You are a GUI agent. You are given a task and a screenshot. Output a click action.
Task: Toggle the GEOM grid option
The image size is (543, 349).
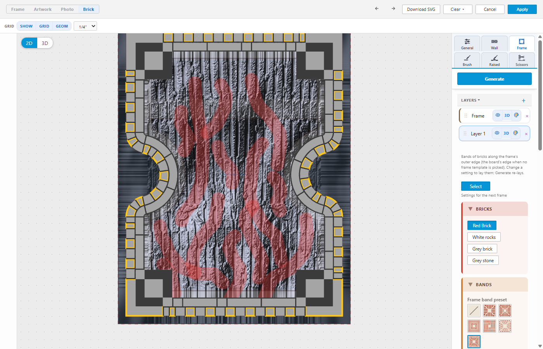point(62,26)
